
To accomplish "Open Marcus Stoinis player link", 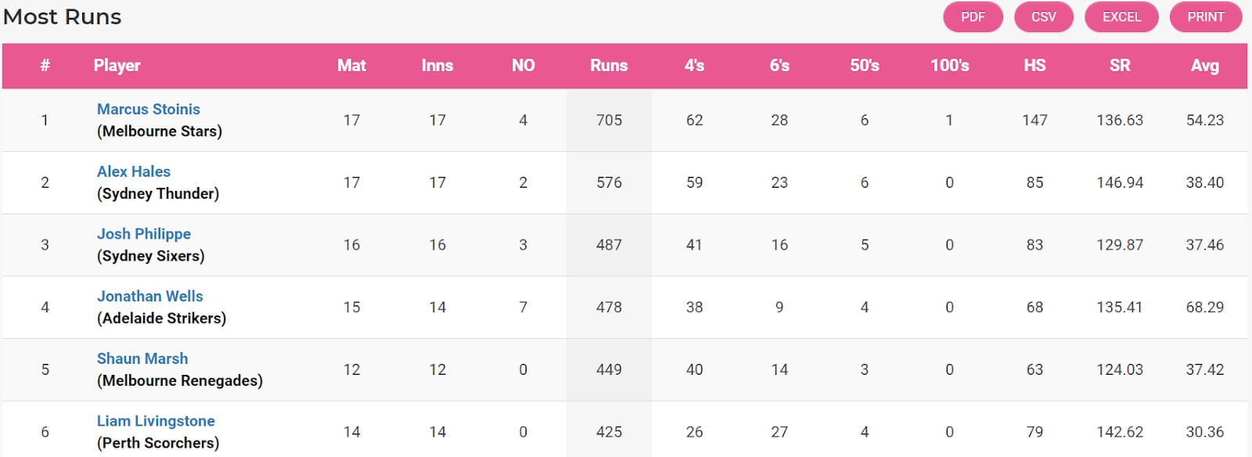I will point(148,110).
